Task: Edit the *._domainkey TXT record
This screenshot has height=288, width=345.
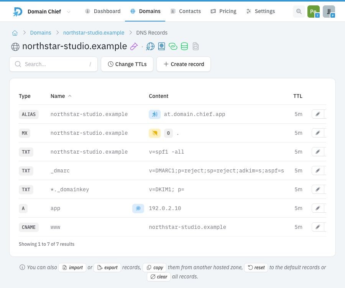Action: coord(318,189)
